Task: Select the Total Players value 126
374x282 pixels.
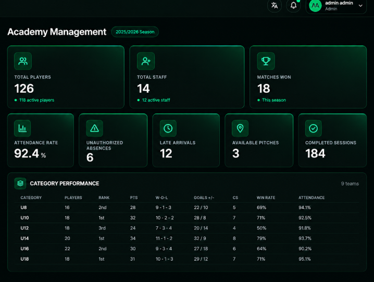Action: tap(24, 89)
